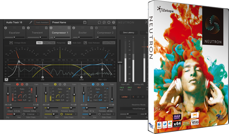Toggle the Auto Release curve icon
229x134 pixels.
[x=85, y=43]
